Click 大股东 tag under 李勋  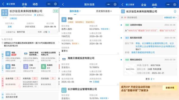tap(71, 22)
